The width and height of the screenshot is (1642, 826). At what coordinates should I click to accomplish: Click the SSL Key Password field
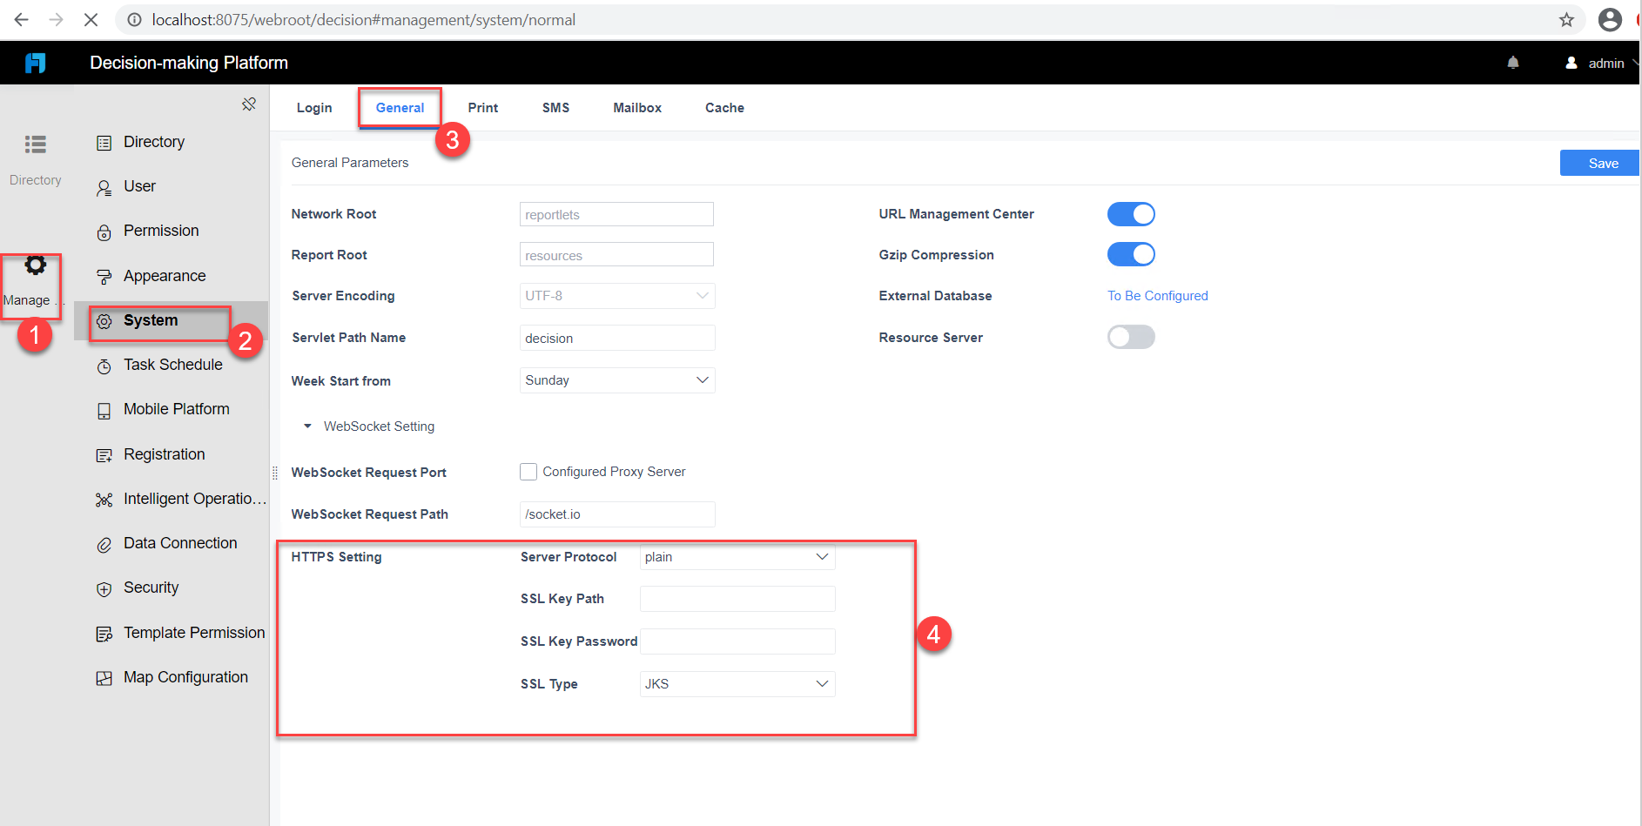click(x=737, y=641)
